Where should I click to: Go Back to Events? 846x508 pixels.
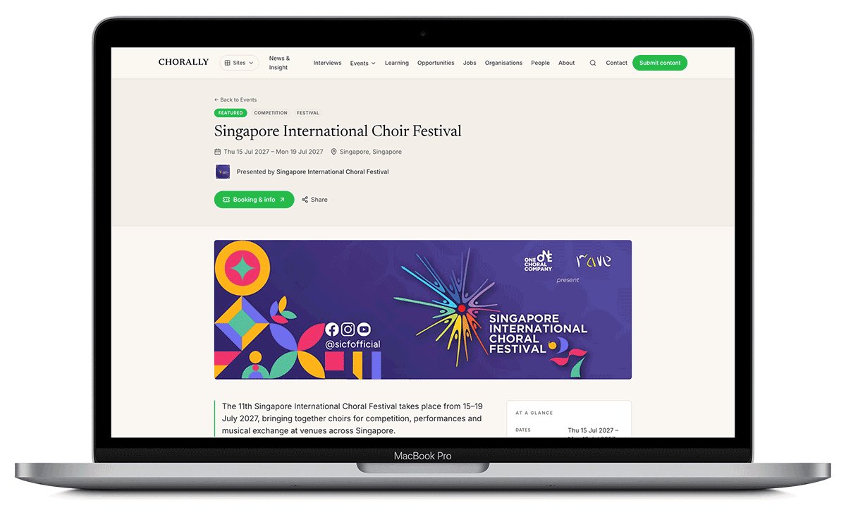(235, 99)
